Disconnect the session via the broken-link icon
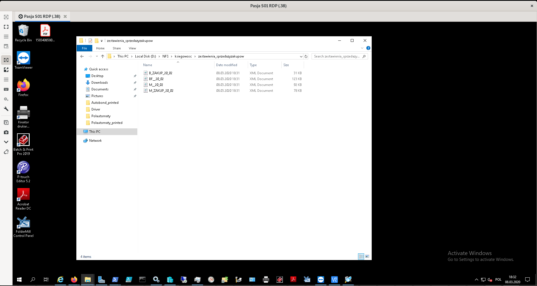The image size is (537, 286). click(6, 152)
